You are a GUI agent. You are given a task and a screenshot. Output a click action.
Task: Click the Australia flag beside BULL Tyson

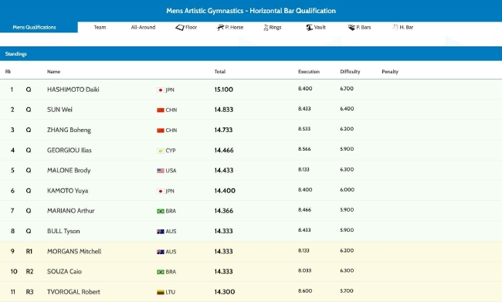click(161, 231)
